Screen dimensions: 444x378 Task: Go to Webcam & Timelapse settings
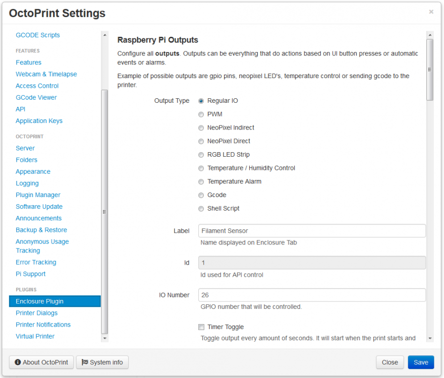point(46,74)
